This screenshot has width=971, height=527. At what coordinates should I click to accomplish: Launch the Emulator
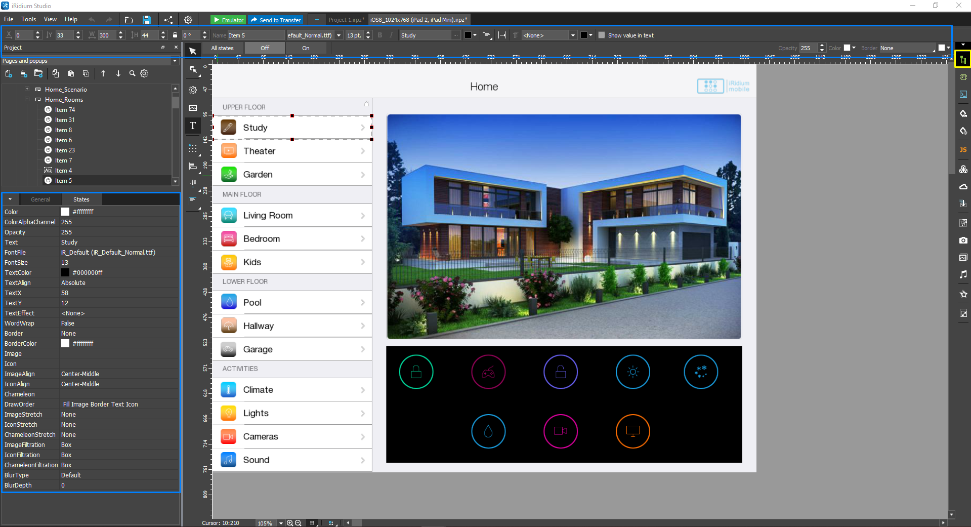228,20
